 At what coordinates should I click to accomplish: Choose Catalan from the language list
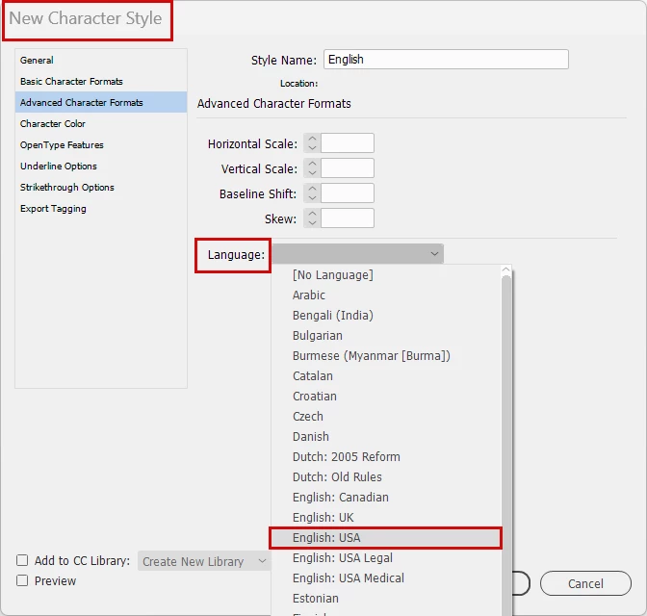[386, 376]
